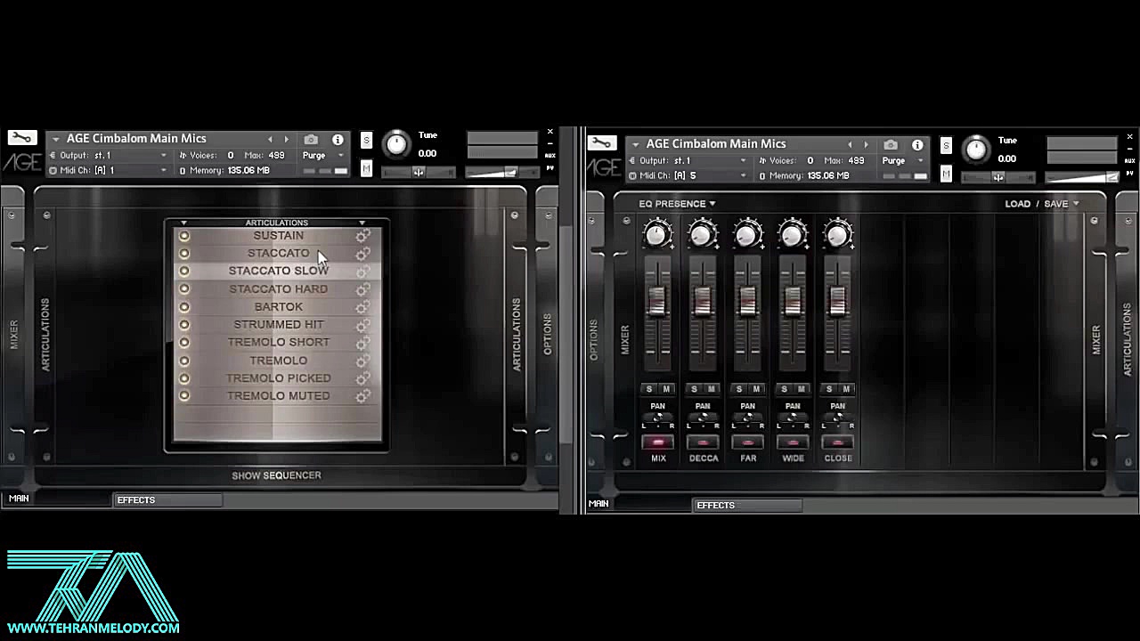Screen dimensions: 1140x641
Task: Click the AGE logo on the left instrument
Action: pos(22,163)
